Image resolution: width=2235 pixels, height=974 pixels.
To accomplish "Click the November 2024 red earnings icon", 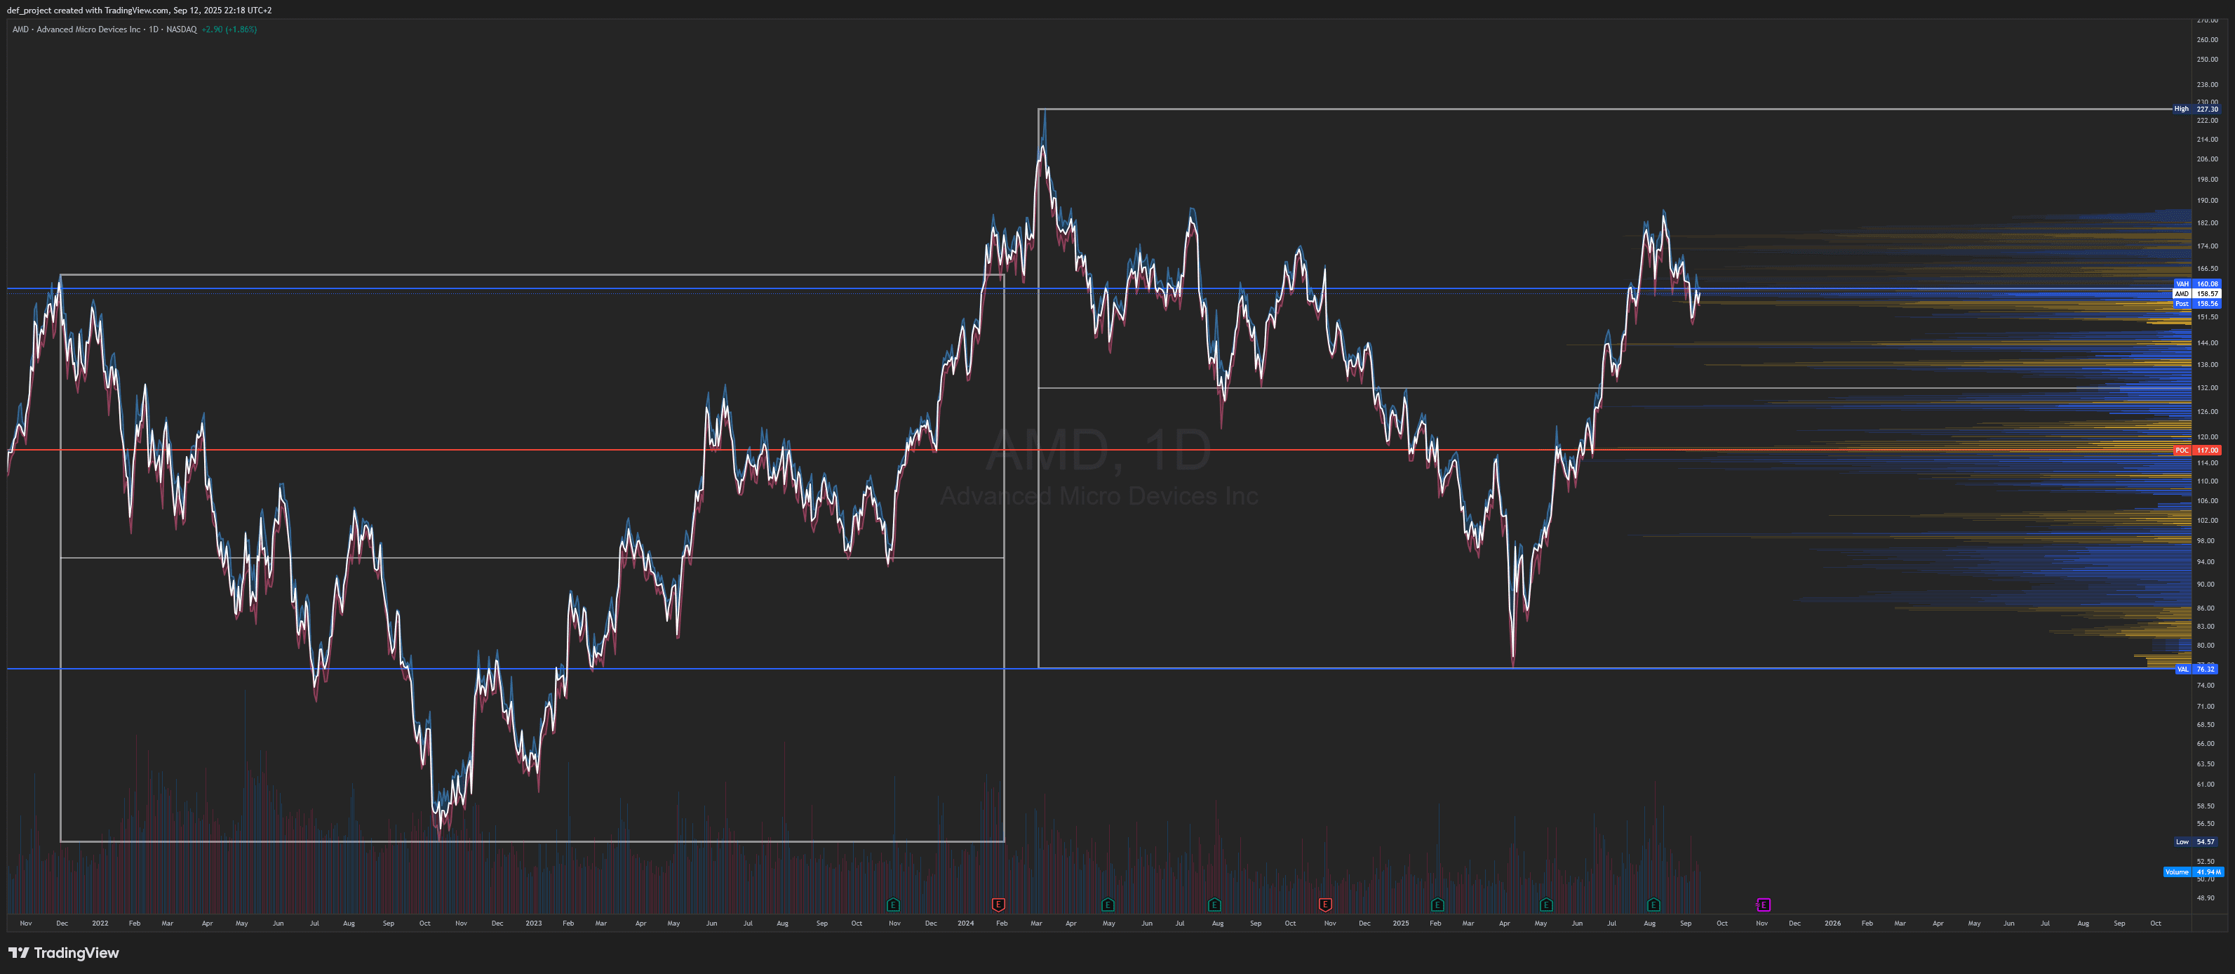I will pos(1325,905).
